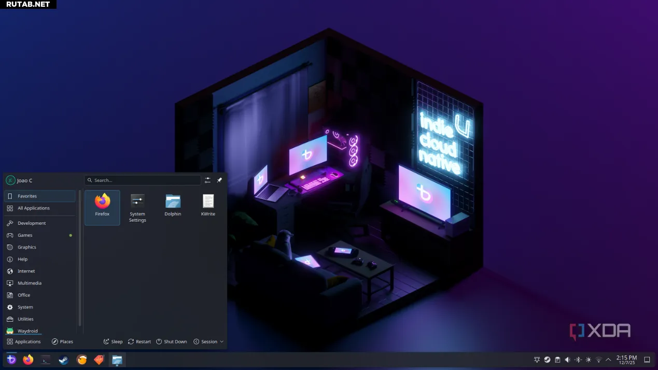Open the terminal from the taskbar
The width and height of the screenshot is (658, 370).
pyautogui.click(x=46, y=360)
